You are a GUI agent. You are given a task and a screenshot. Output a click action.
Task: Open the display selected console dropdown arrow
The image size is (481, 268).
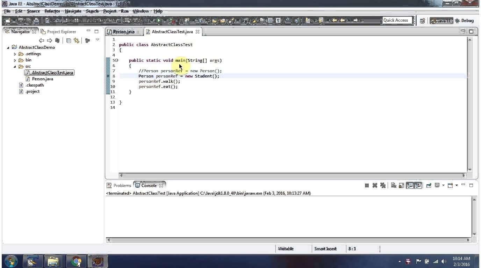[443, 185]
